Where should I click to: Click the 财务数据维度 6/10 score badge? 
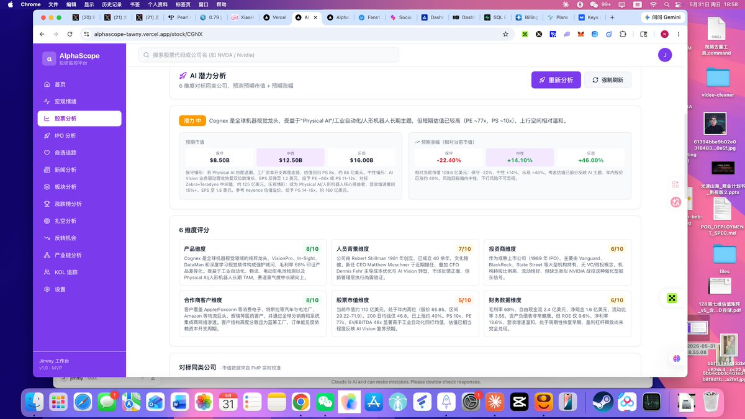point(616,300)
